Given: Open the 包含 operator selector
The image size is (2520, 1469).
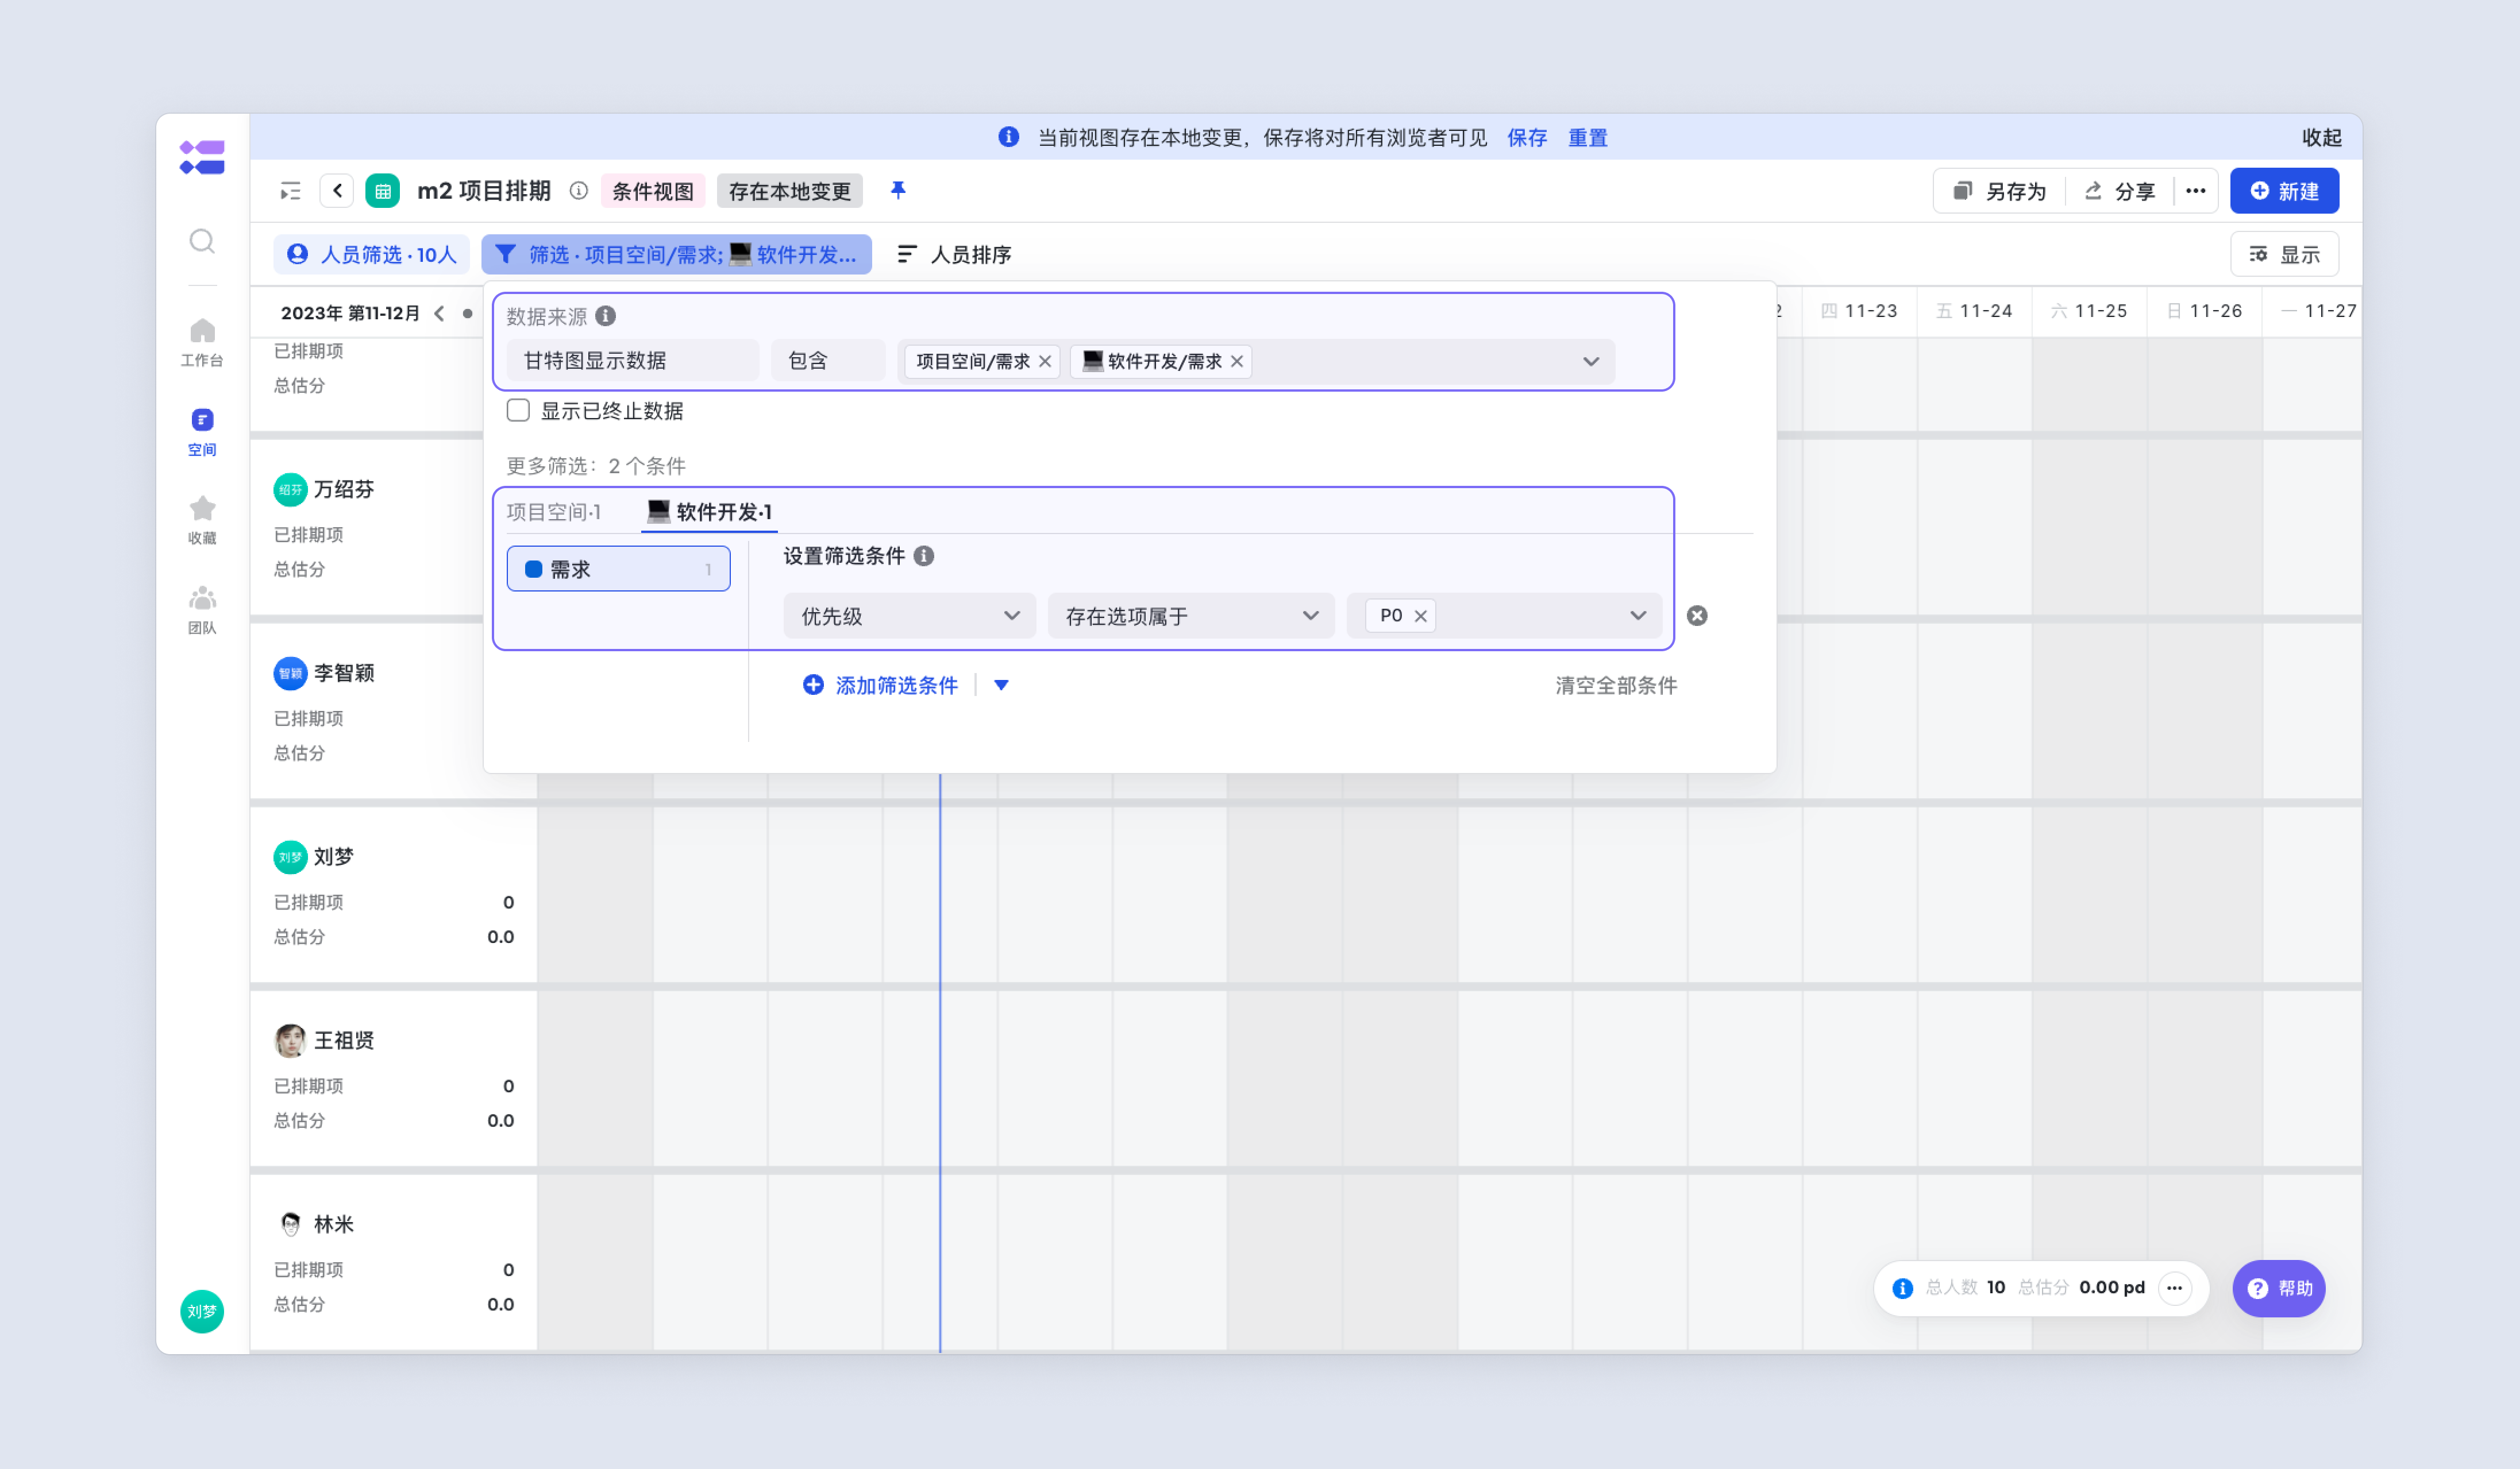Looking at the screenshot, I should 828,361.
